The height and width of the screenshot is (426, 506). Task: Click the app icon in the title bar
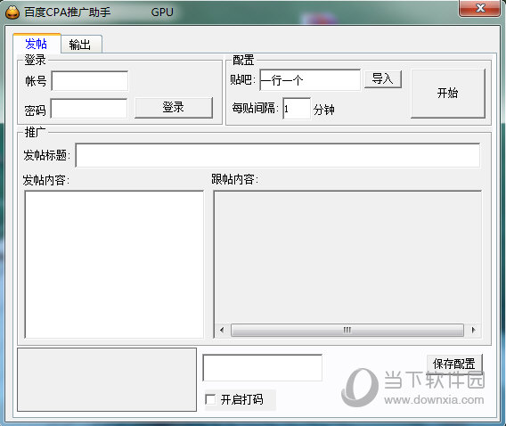12,12
